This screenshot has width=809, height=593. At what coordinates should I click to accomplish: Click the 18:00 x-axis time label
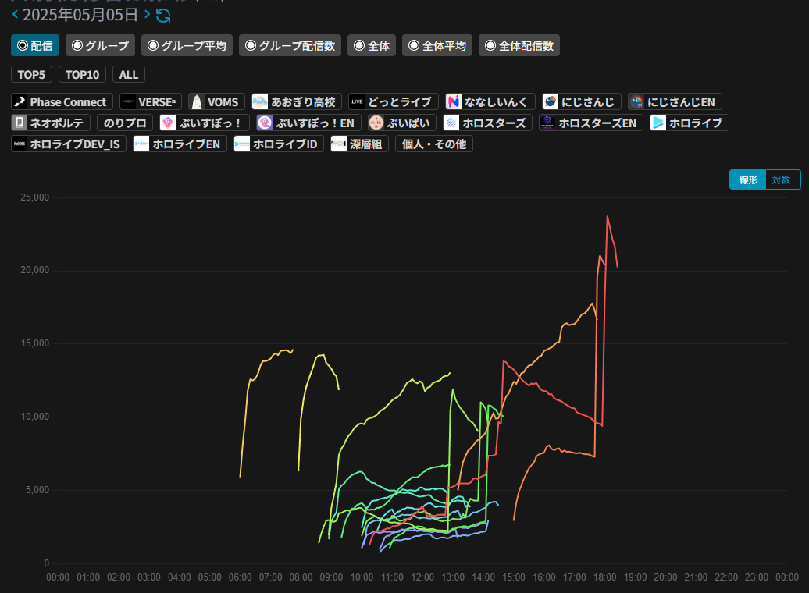[x=604, y=577]
